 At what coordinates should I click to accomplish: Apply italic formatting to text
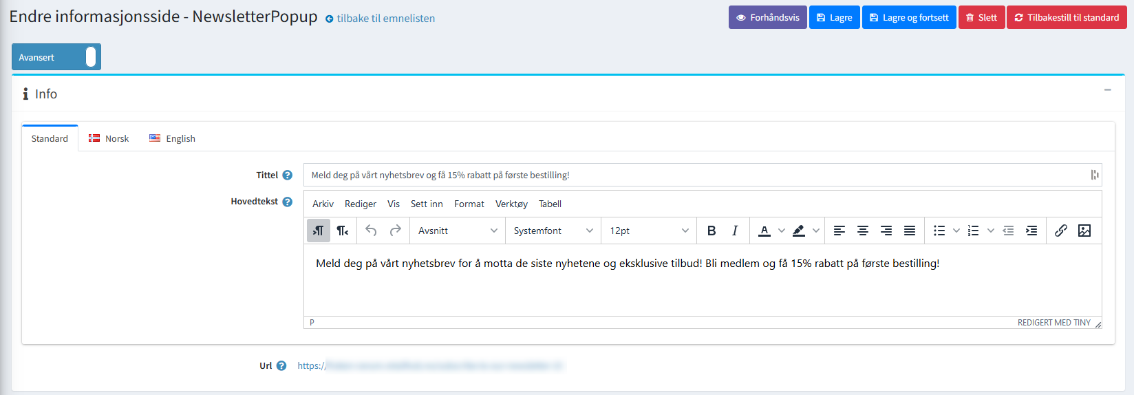click(x=735, y=231)
